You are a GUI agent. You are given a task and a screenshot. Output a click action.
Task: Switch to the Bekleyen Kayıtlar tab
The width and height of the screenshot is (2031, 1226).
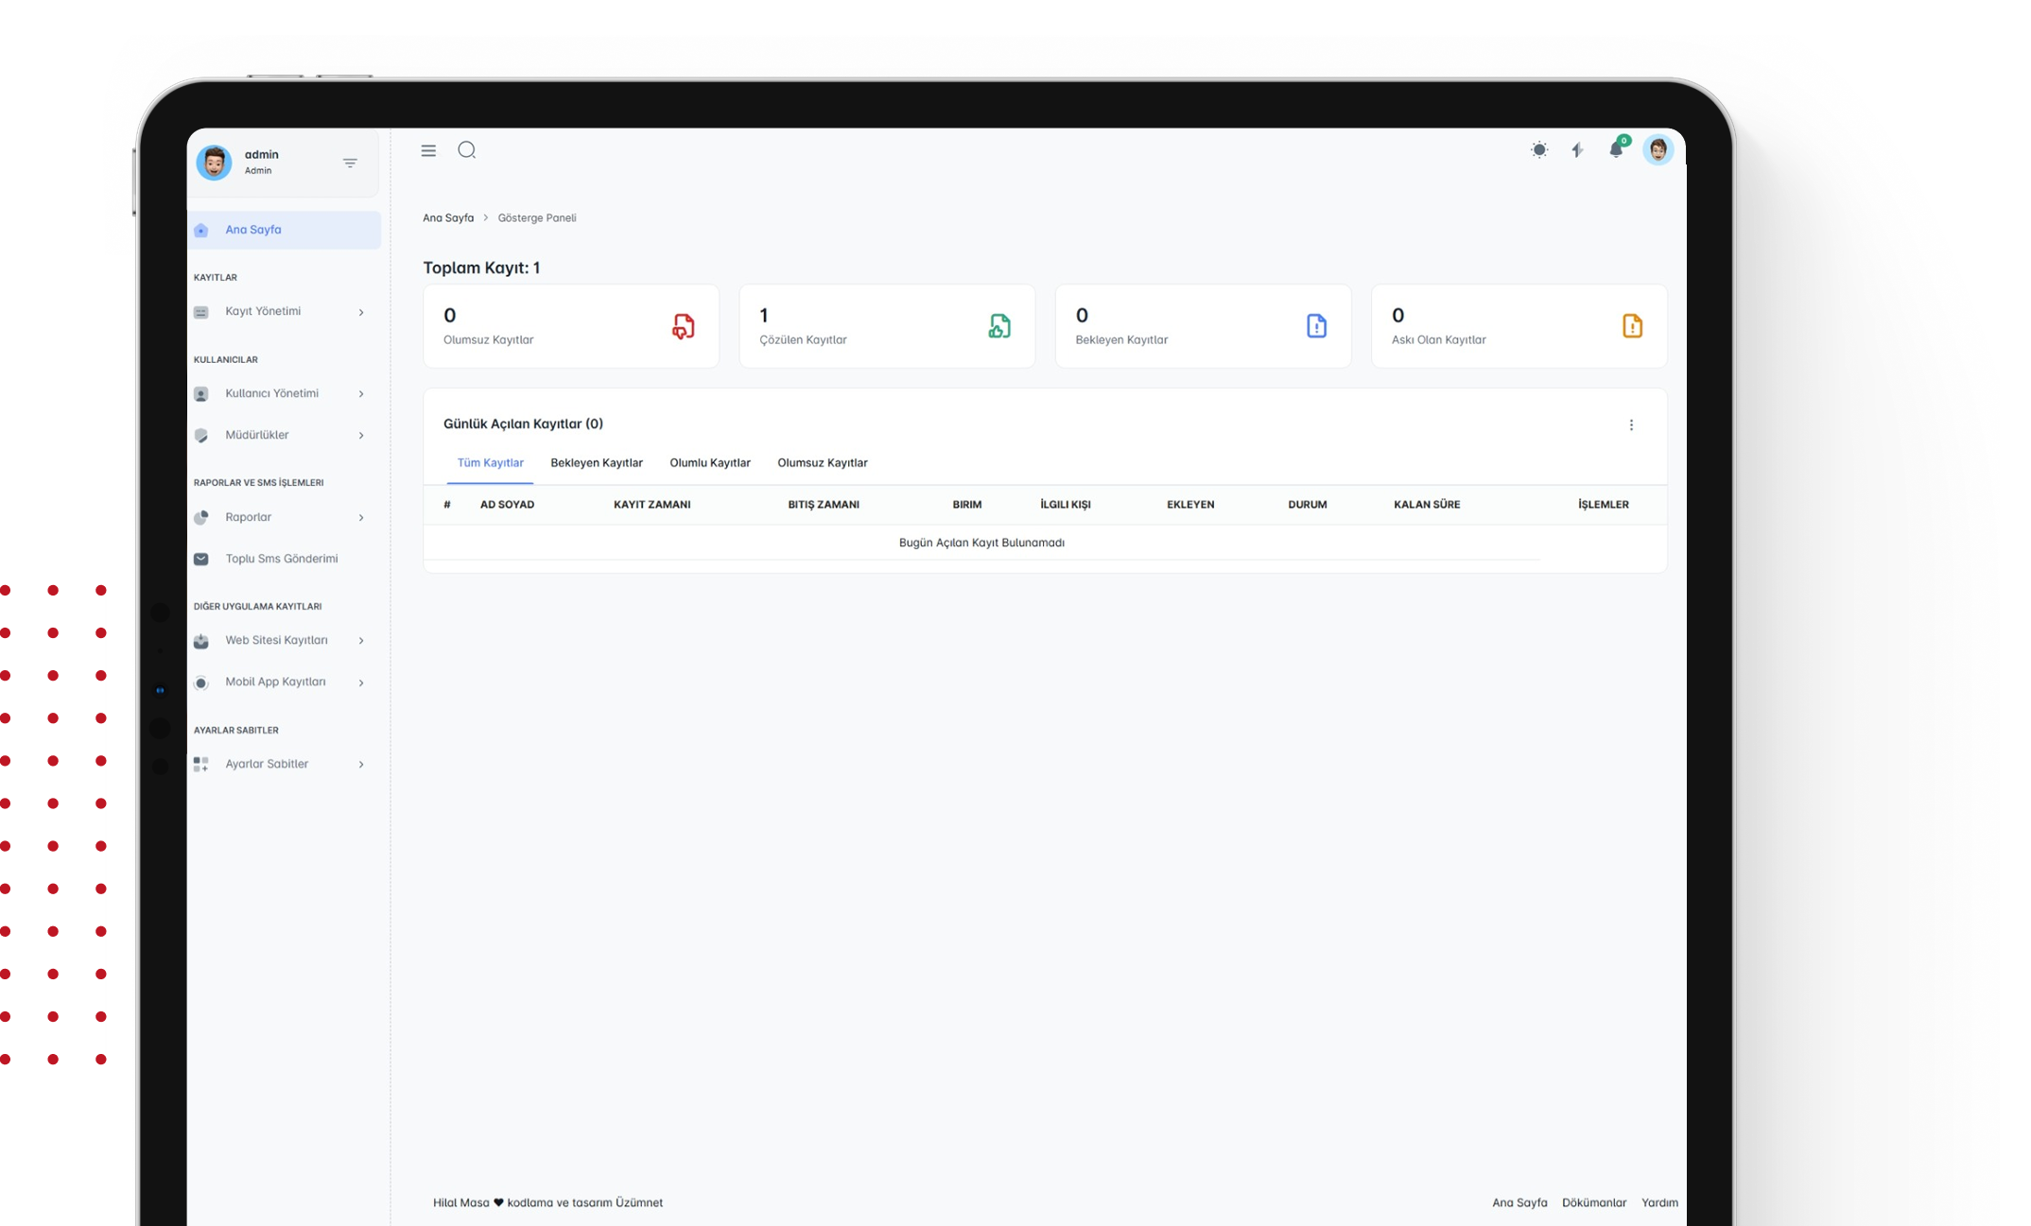pyautogui.click(x=597, y=463)
